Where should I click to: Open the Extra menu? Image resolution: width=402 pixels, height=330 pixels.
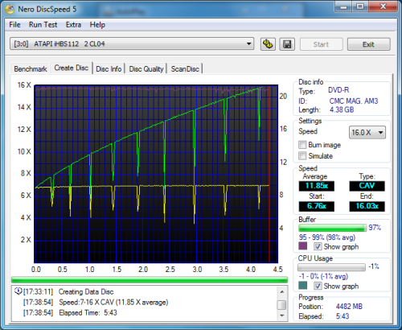(x=73, y=25)
